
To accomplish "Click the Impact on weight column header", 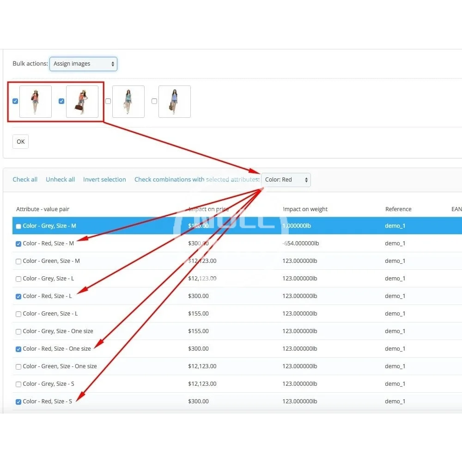I will (305, 209).
